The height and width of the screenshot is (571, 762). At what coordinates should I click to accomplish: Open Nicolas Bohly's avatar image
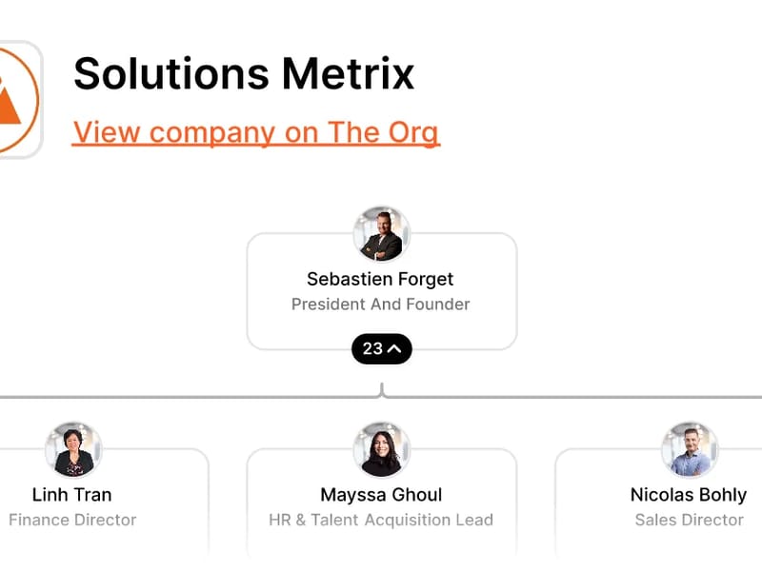tap(690, 450)
